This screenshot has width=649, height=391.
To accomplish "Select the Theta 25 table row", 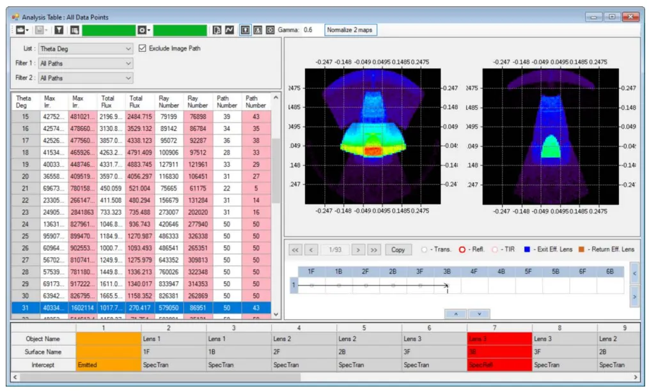I will coord(141,236).
